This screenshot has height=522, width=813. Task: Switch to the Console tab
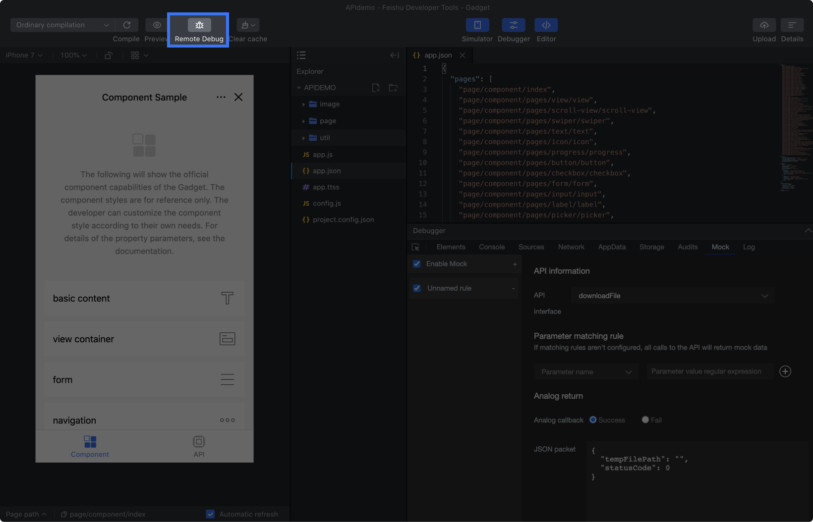point(492,247)
